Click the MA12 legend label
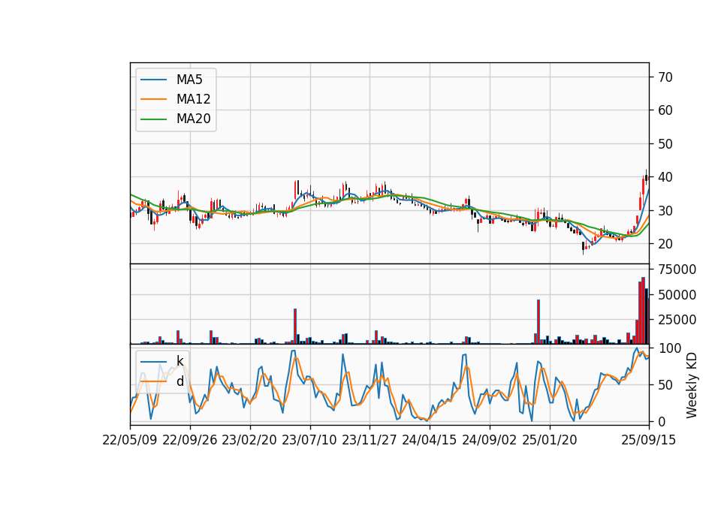721x518 pixels. [193, 99]
